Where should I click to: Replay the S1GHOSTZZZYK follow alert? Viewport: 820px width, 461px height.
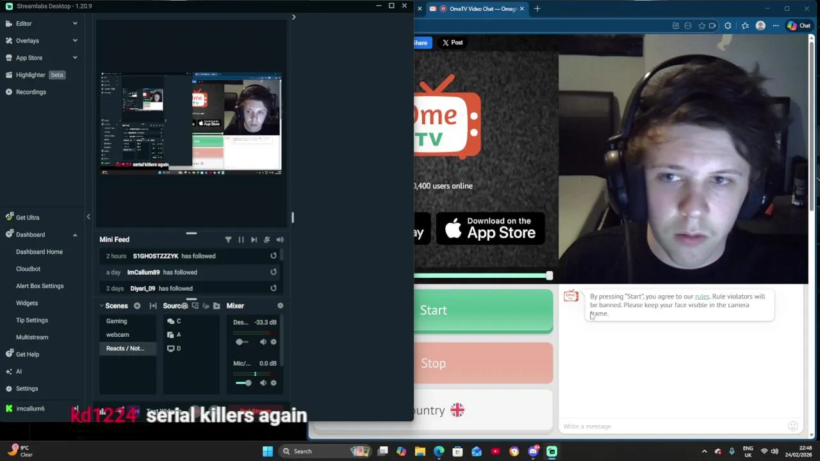point(274,256)
